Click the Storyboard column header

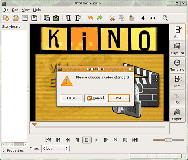click(x=14, y=26)
